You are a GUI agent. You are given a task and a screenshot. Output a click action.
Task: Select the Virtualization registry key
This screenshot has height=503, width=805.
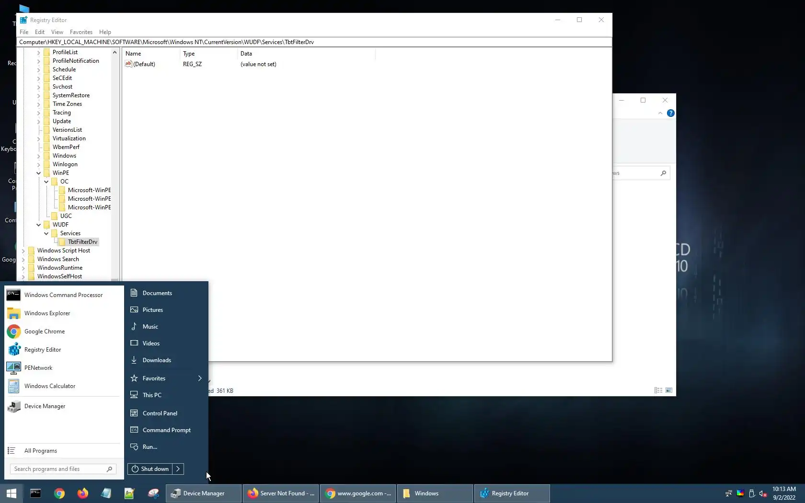pyautogui.click(x=69, y=138)
